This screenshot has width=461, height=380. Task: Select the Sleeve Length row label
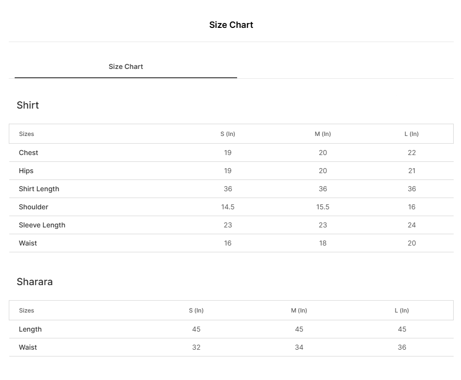pyautogui.click(x=42, y=225)
